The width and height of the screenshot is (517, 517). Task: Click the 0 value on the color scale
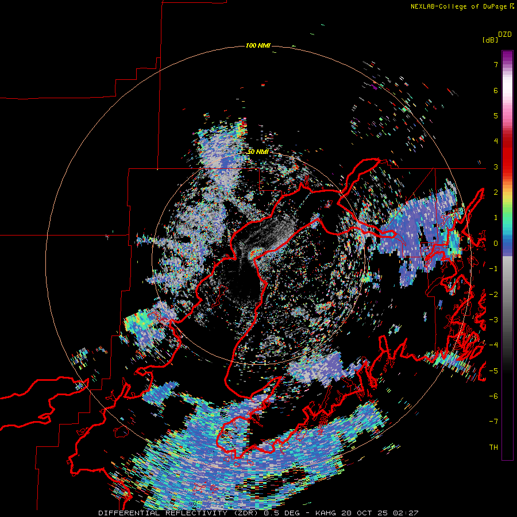tap(496, 244)
